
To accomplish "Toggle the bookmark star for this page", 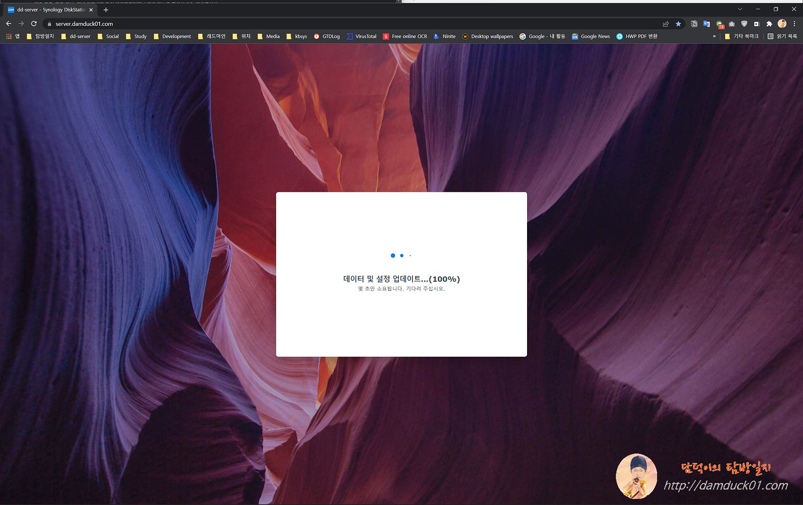I will pyautogui.click(x=678, y=24).
